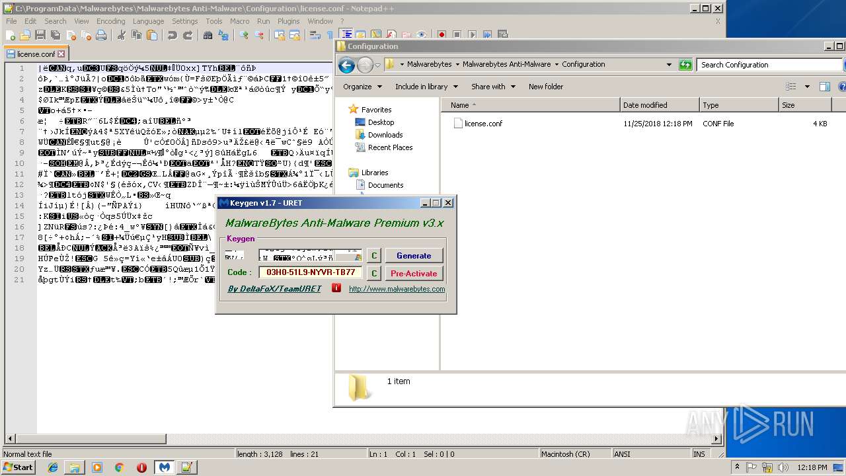The width and height of the screenshot is (846, 476).
Task: Click Run macro multiple times icon
Action: click(487, 35)
